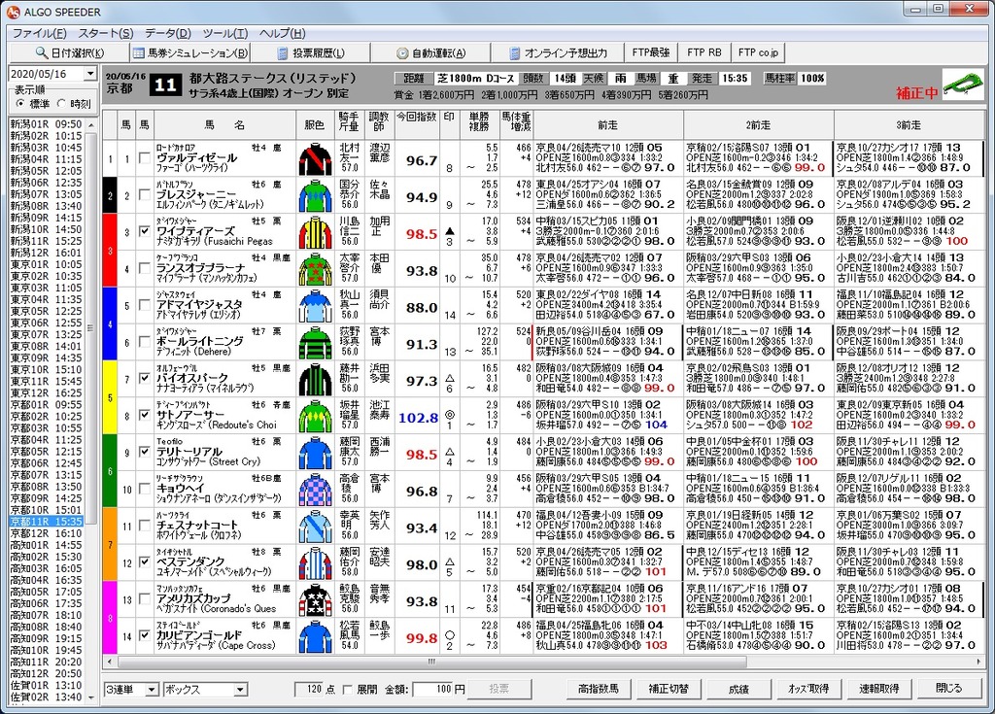Open the 3連単 bet type dropdown
This screenshot has width=995, height=714.
pyautogui.click(x=151, y=690)
